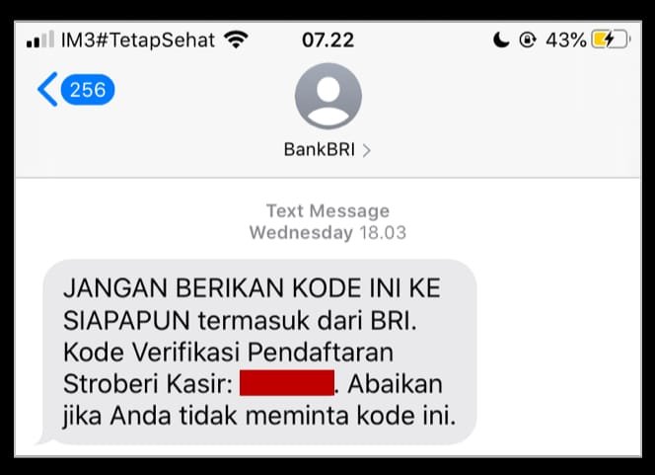Tap the cellular signal strength bars
The width and height of the screenshot is (655, 475).
coord(40,40)
